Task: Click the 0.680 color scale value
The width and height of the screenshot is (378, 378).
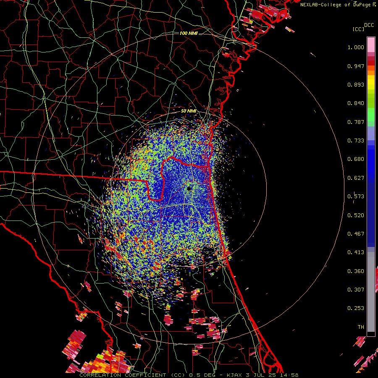Action: pyautogui.click(x=356, y=159)
